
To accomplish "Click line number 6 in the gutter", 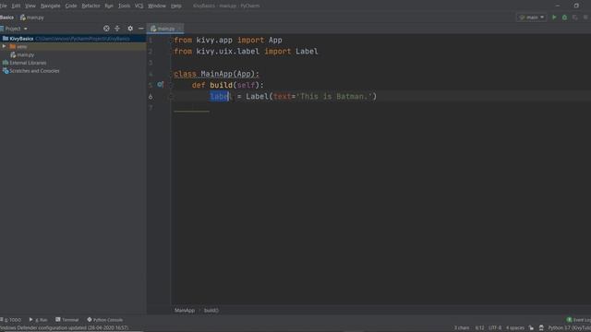I will click(x=151, y=97).
